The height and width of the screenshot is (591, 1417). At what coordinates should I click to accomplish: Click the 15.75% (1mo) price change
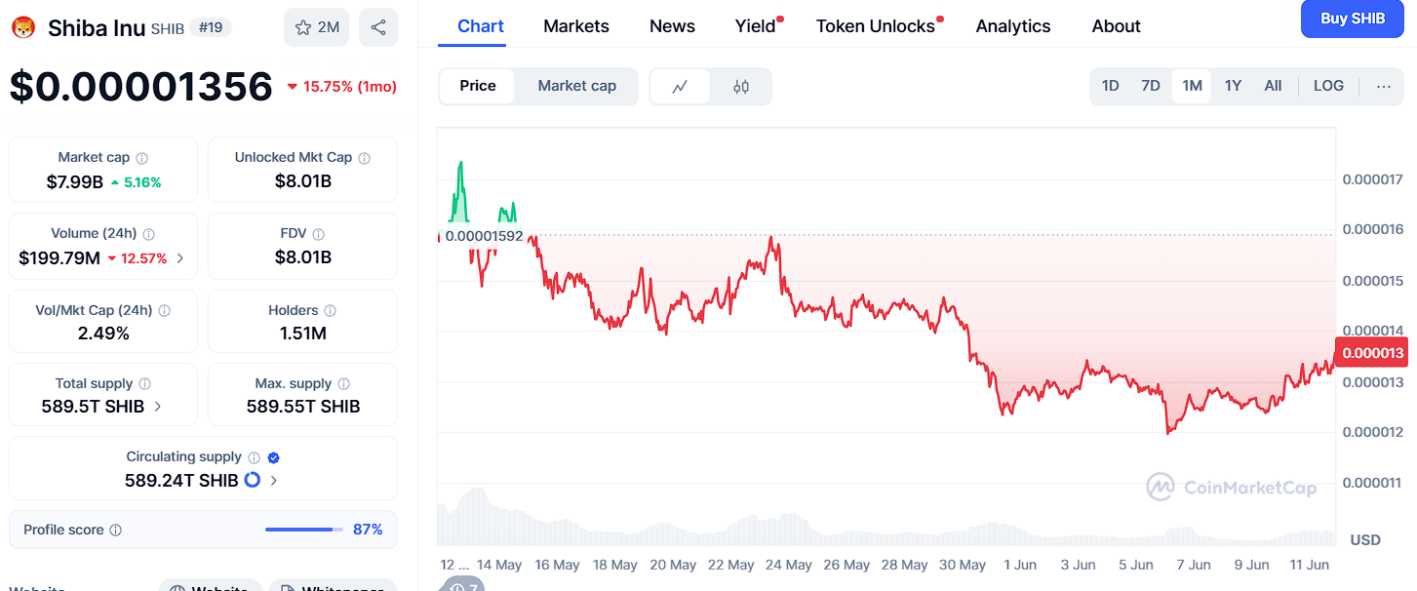tap(341, 87)
